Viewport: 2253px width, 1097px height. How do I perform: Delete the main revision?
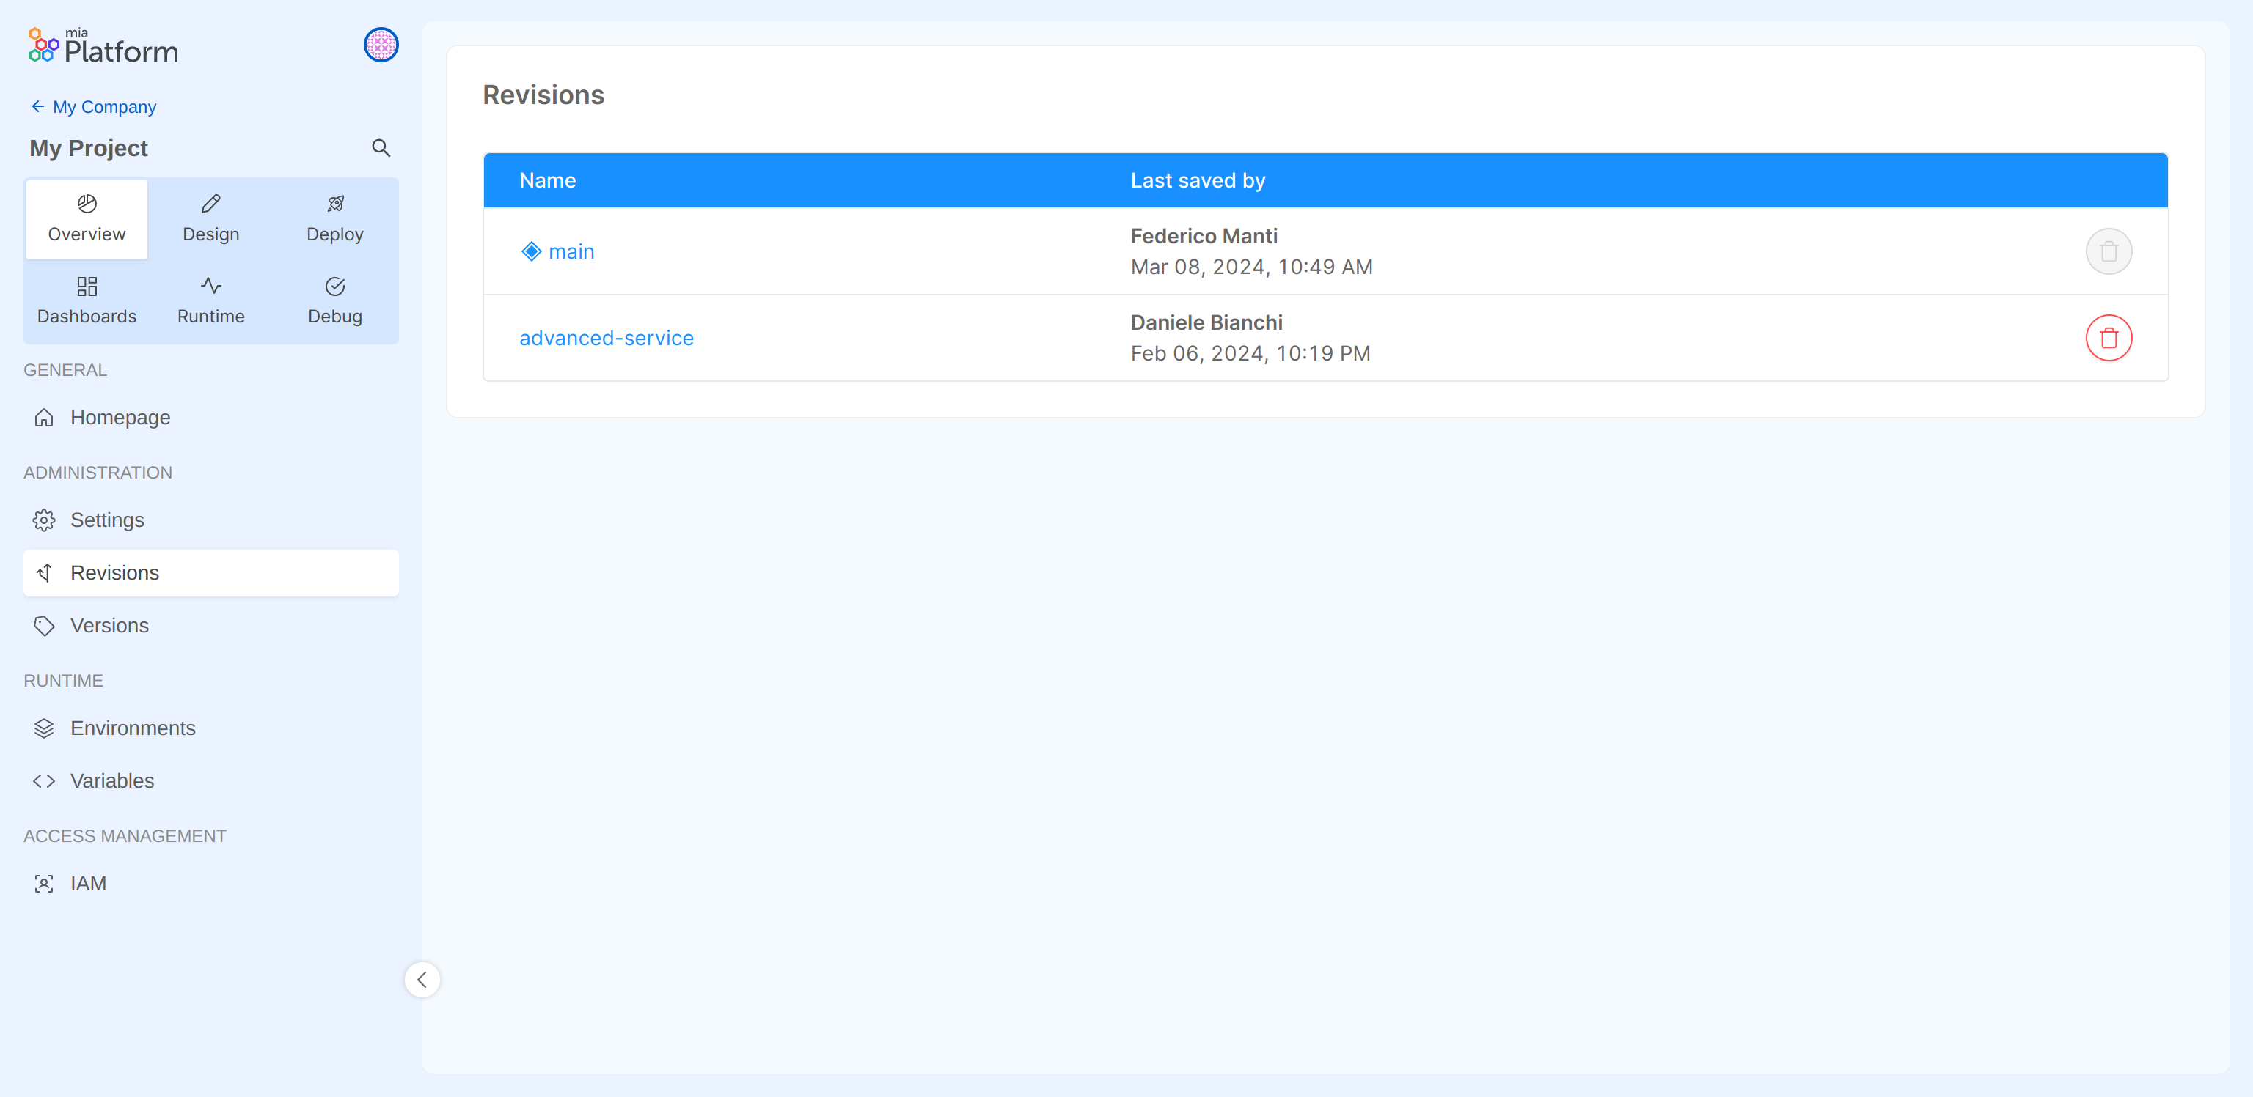point(2109,251)
